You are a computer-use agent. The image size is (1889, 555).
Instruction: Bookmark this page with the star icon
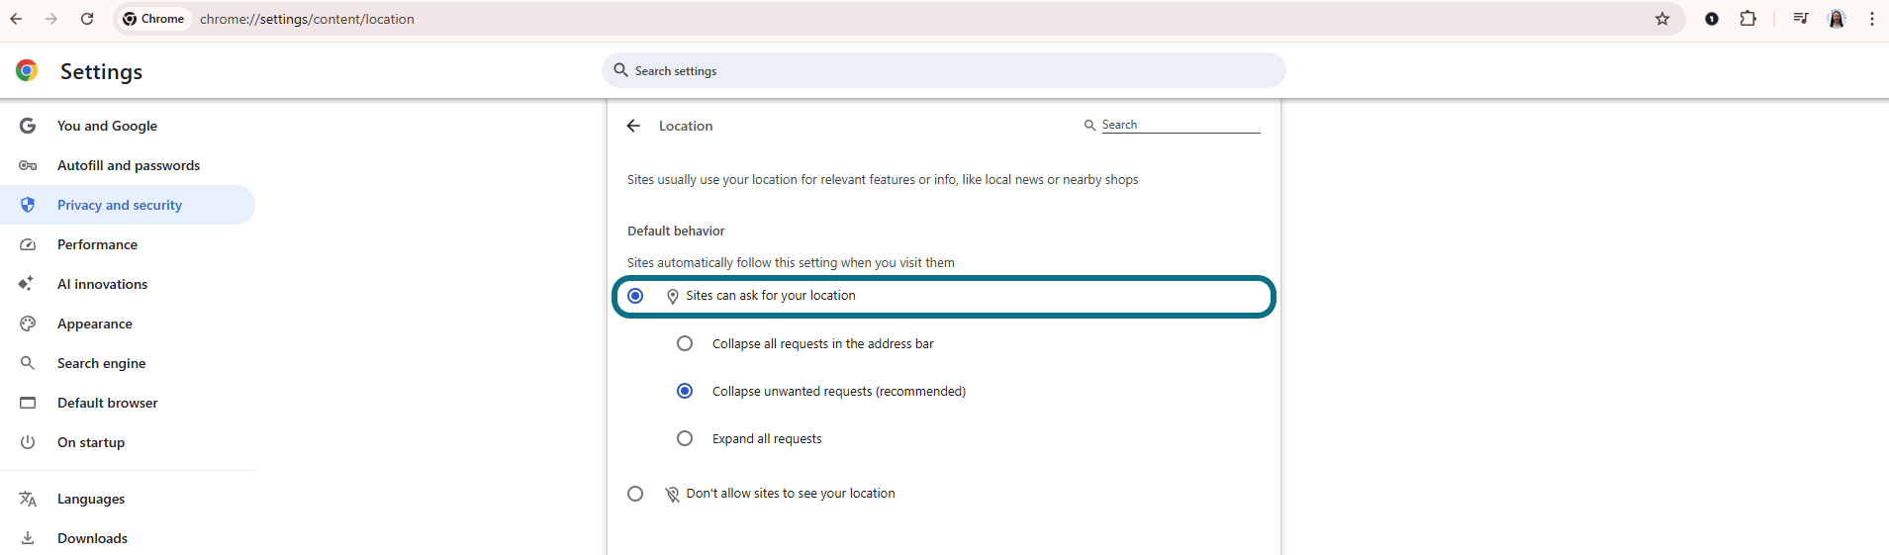1662,19
